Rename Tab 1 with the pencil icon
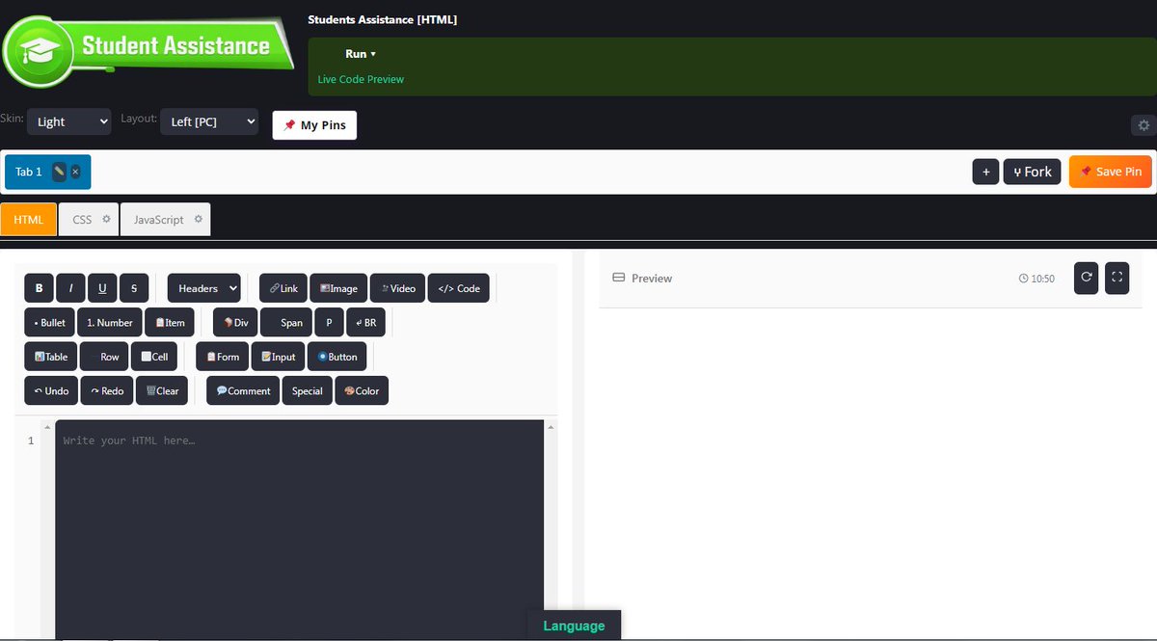This screenshot has height=641, width=1157. (x=59, y=172)
